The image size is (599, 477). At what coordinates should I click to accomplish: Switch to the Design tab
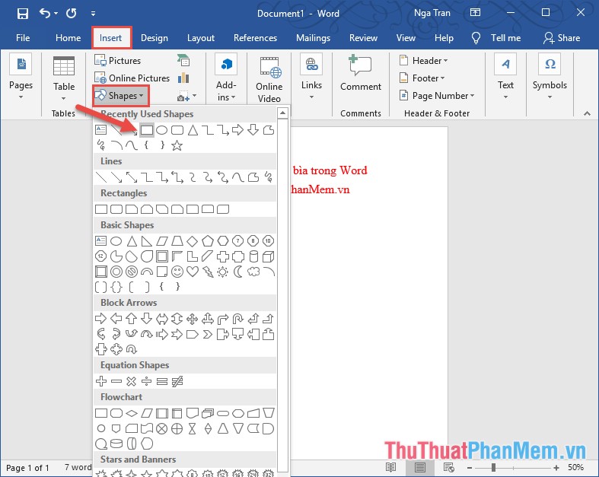155,38
